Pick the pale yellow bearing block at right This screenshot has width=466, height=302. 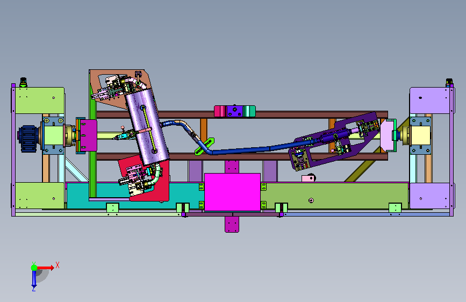pos(420,135)
